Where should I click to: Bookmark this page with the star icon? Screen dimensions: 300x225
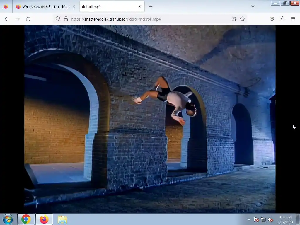point(242,19)
